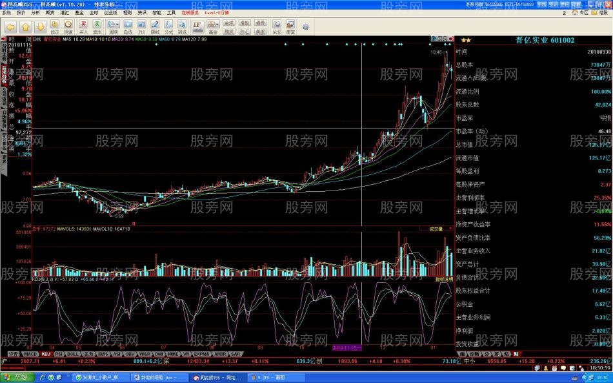Open the 成交量 volume dropdown

(x=436, y=229)
